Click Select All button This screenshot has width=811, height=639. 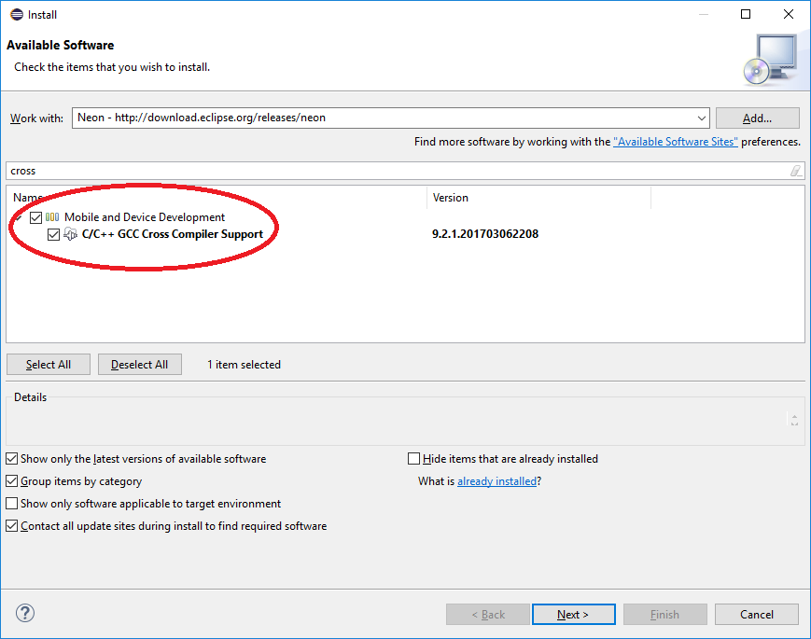(x=49, y=365)
